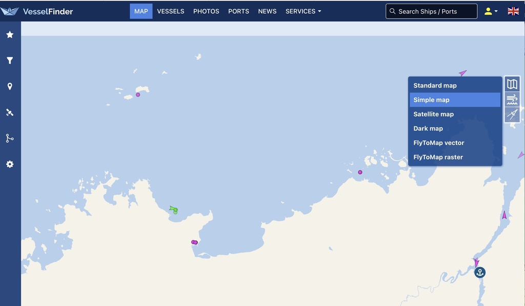This screenshot has height=306, width=525.
Task: Select the distance measuring compass tool
Action: pyautogui.click(x=512, y=115)
